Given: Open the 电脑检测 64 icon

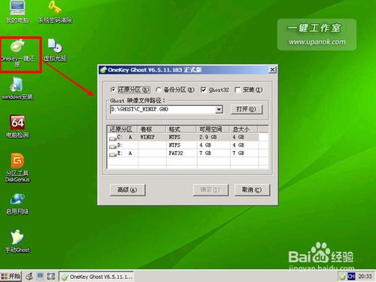Looking at the screenshot, I should pyautogui.click(x=17, y=126).
